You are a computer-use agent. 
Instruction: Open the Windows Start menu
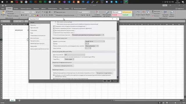pos(2,2)
